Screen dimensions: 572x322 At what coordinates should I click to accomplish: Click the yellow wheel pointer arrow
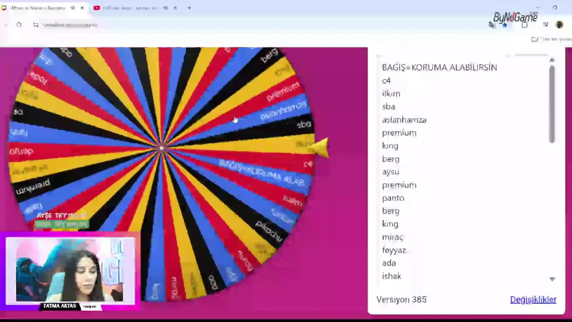(x=320, y=147)
